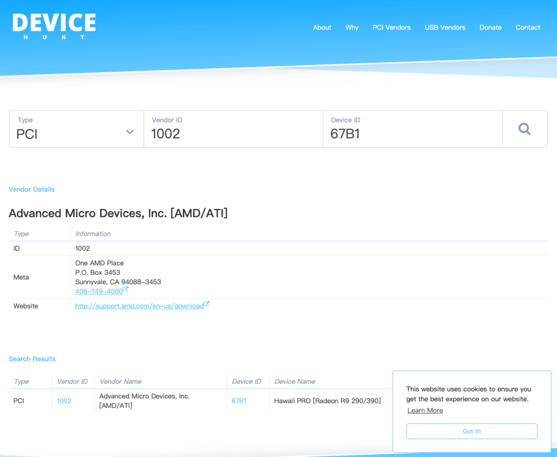The image size is (557, 457).
Task: Click the Vendor Details heading
Action: coord(32,190)
